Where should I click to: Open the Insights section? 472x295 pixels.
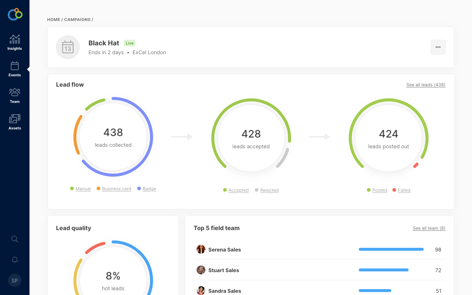click(15, 42)
